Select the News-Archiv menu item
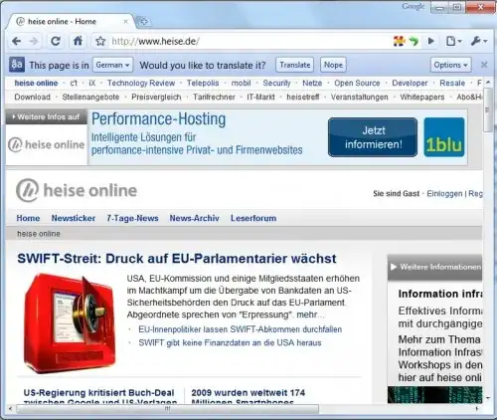 [x=195, y=218]
